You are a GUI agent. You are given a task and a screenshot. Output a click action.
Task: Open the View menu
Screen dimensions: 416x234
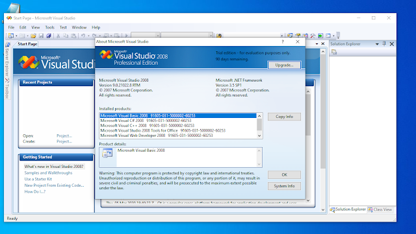[36, 27]
